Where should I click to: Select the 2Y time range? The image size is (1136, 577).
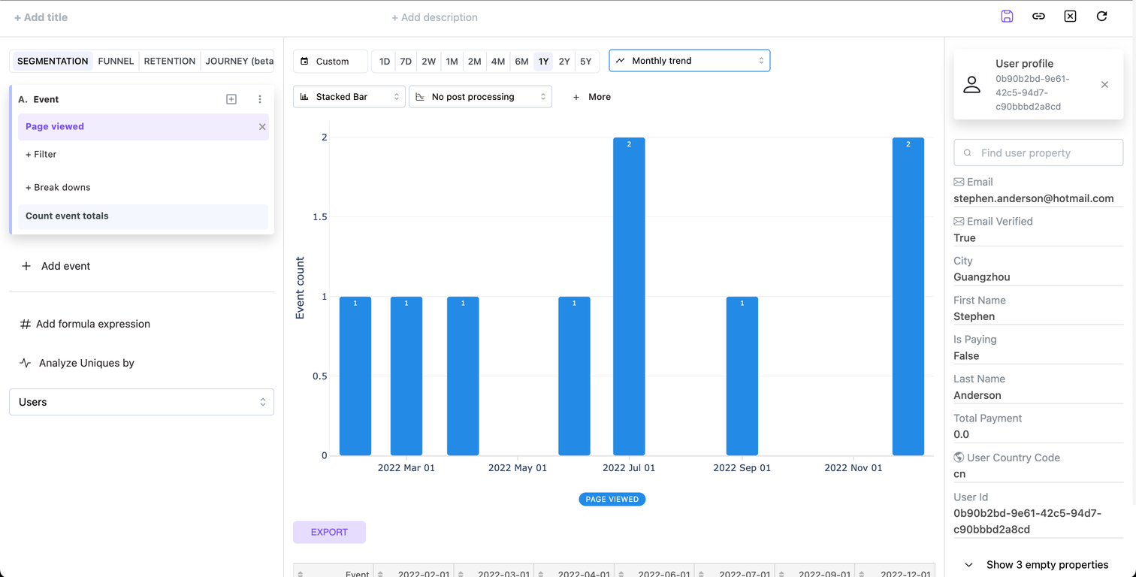coord(564,62)
